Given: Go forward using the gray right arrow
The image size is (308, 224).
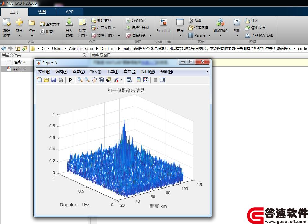Looking at the screenshot, I should [x=11, y=48].
